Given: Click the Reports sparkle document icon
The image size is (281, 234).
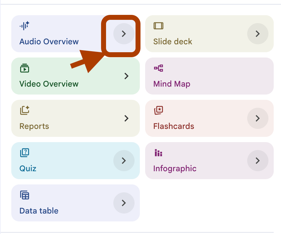Looking at the screenshot, I should pos(25,110).
